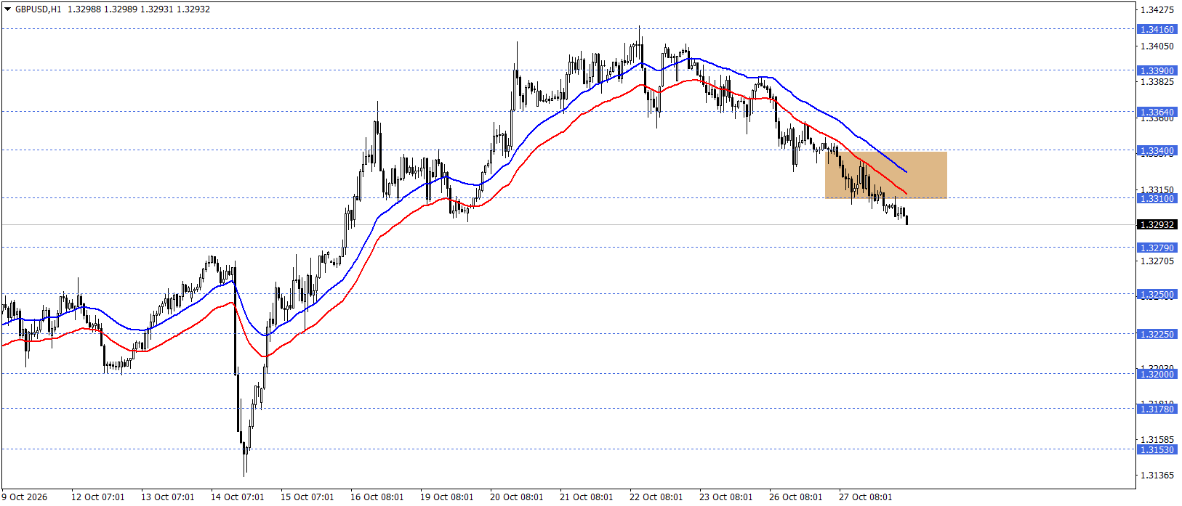This screenshot has width=1182, height=506.
Task: Click the 16 Oct 08:01 time label
Action: (377, 497)
